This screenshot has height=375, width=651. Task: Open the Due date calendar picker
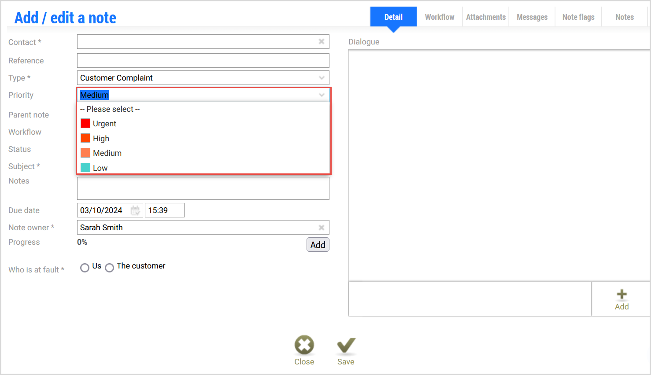(135, 210)
